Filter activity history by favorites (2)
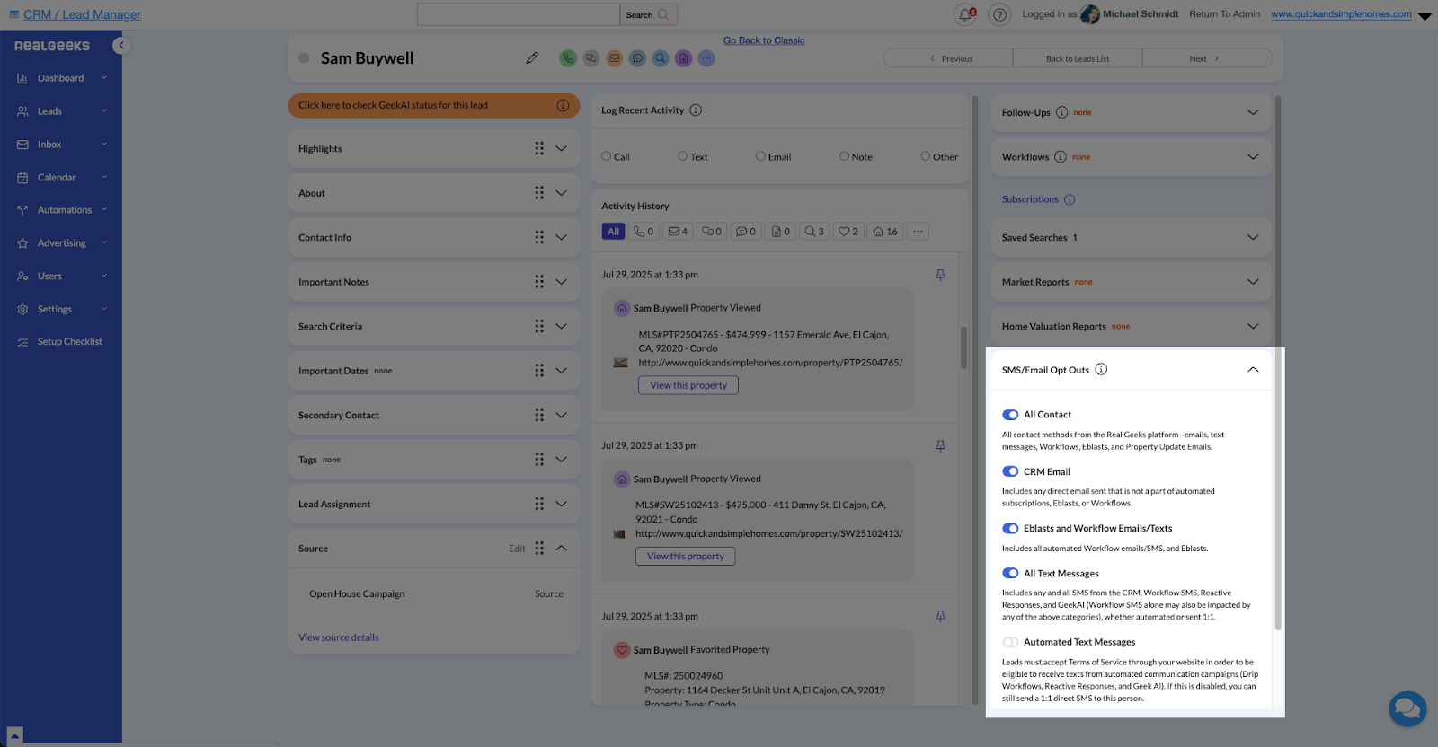This screenshot has width=1438, height=747. [x=848, y=232]
